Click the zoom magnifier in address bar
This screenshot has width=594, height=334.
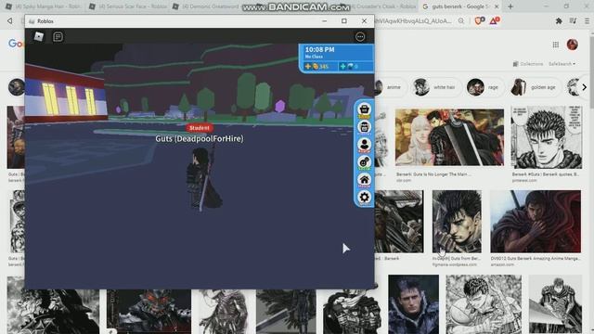tap(461, 21)
